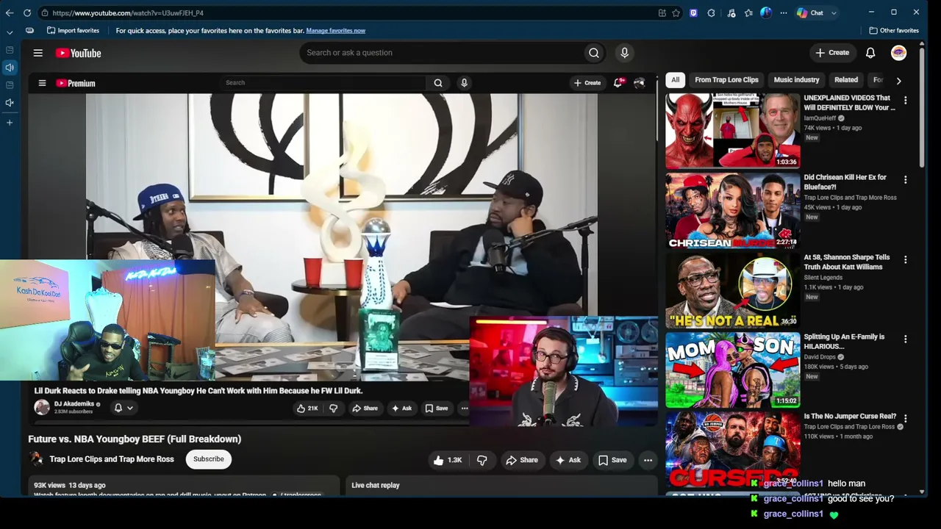Add this page to favorites via star icon
This screenshot has width=941, height=529.
676,12
